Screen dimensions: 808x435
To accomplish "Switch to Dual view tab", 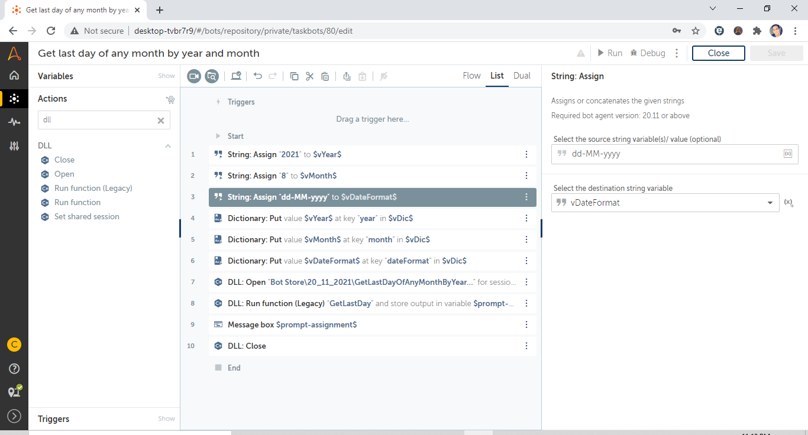I will click(x=522, y=76).
